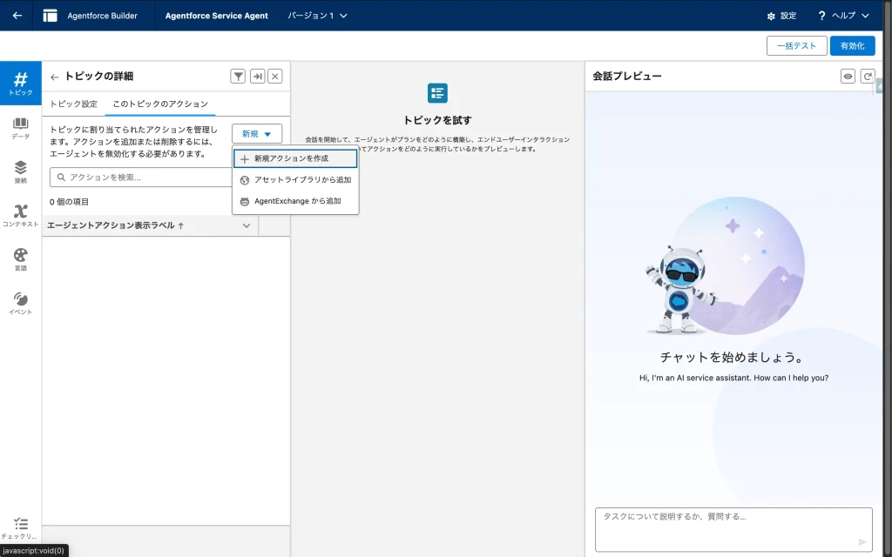Screen dimensions: 892x557
Task: Choose アセットライブラリから追加 option
Action: (x=295, y=180)
